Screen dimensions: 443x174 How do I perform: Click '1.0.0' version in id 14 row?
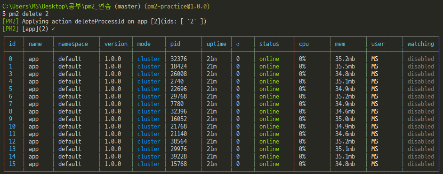[x=113, y=156]
